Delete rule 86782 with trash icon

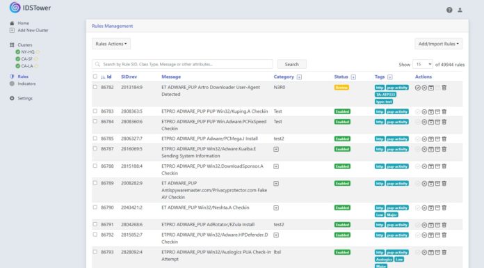[x=444, y=88]
